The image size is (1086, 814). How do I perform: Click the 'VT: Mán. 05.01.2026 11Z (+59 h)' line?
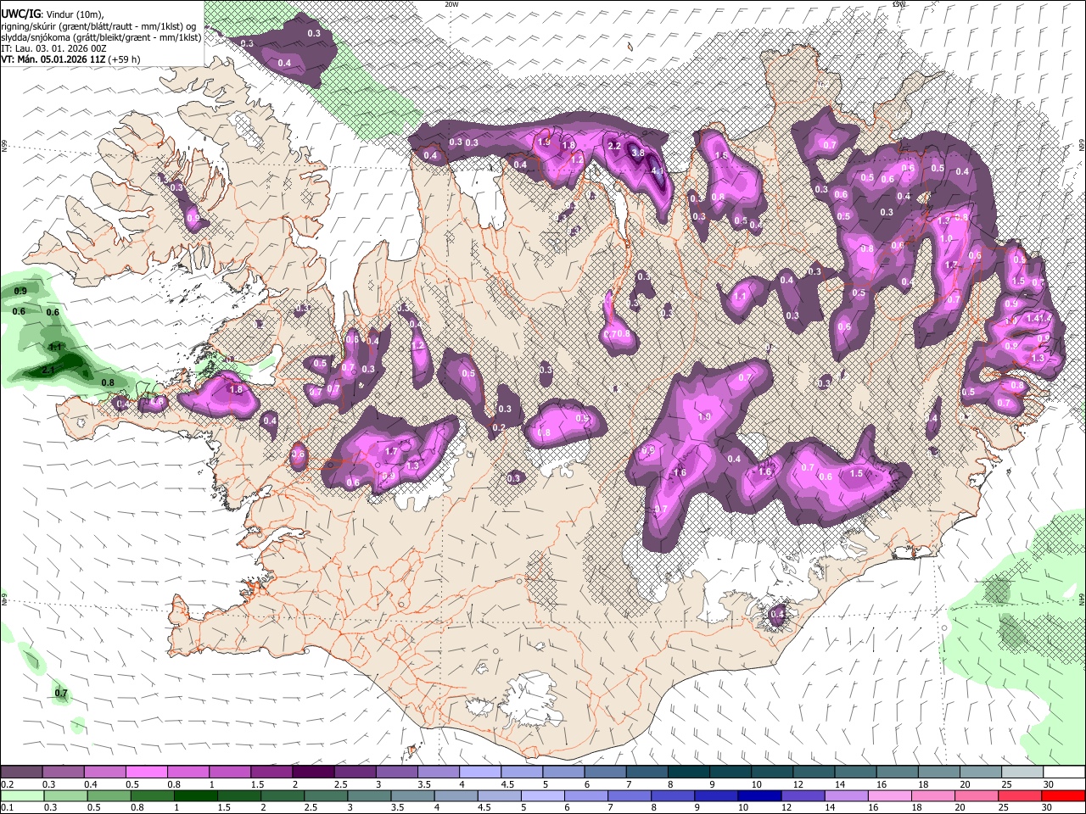70,59
